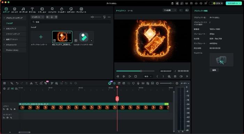The height and width of the screenshot is (134, 244).
Task: Click the headset support icon in title bar
Action: pyautogui.click(x=201, y=3)
